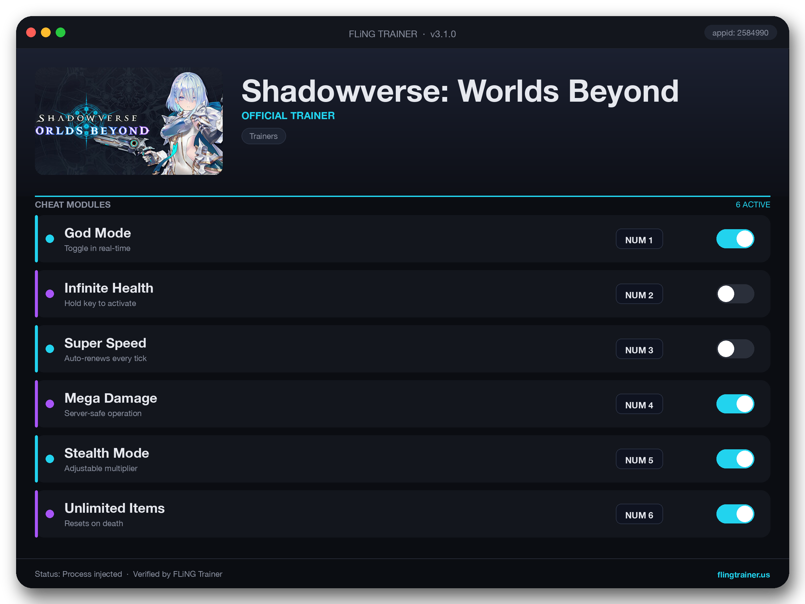Open the flingtrainer.us link
This screenshot has width=805, height=604.
(x=743, y=574)
